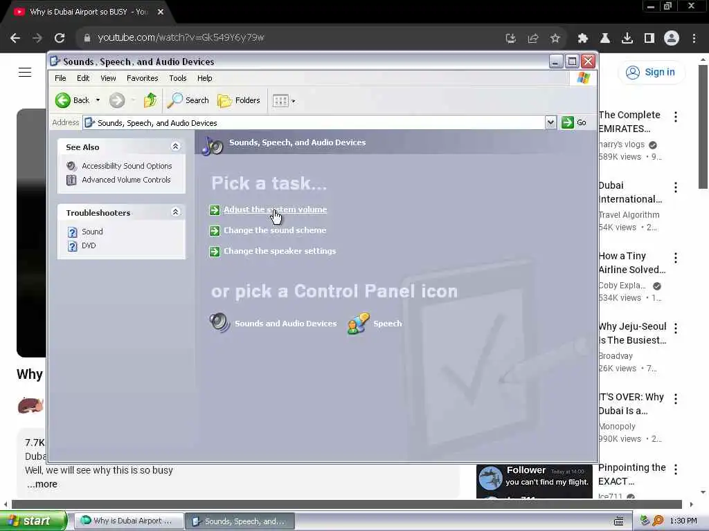Open the DVD troubleshooter
Image resolution: width=709 pixels, height=531 pixels.
89,245
